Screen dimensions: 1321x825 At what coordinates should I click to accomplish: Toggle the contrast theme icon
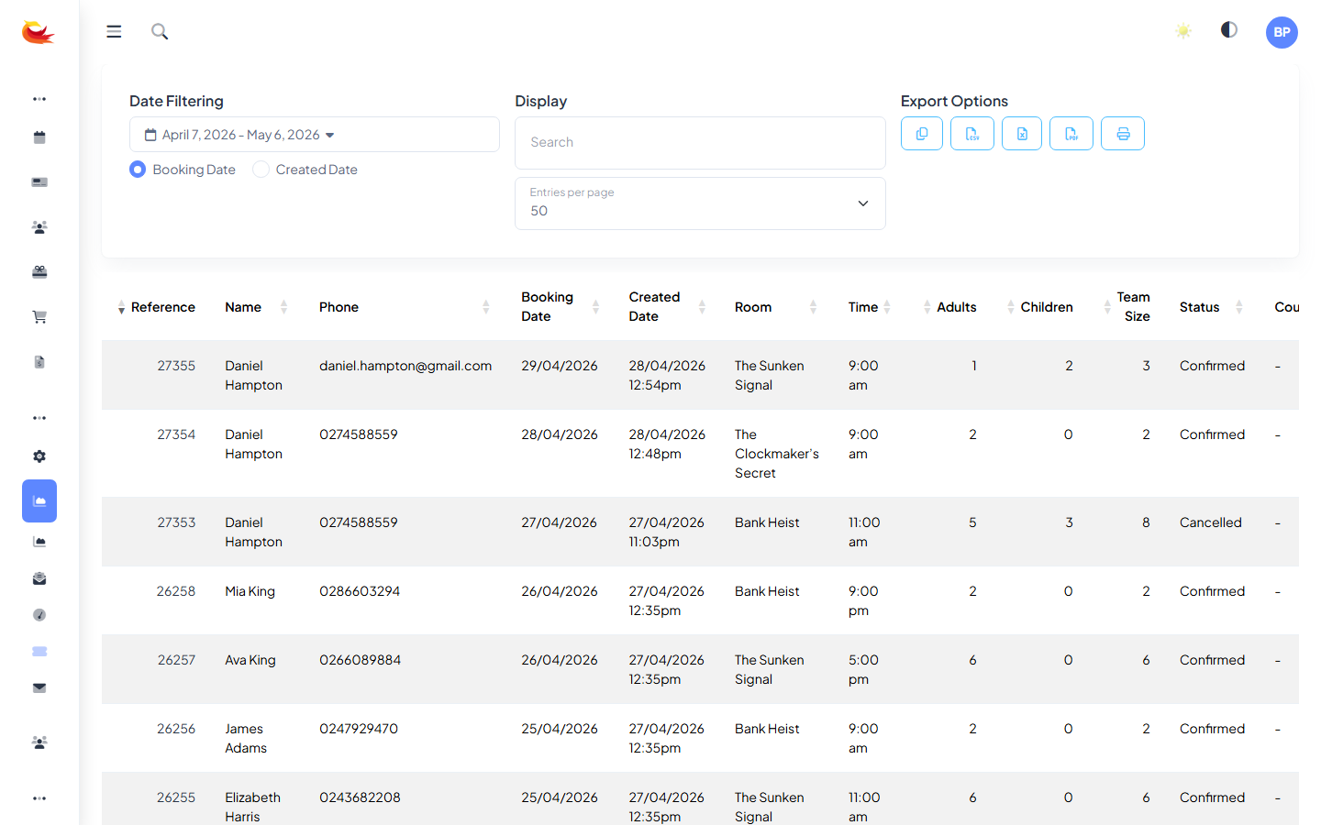click(x=1229, y=30)
